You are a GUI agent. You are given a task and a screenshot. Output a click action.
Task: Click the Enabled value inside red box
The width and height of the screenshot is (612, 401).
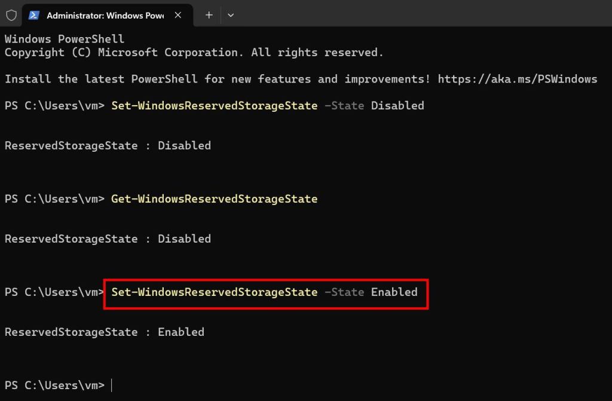(394, 292)
